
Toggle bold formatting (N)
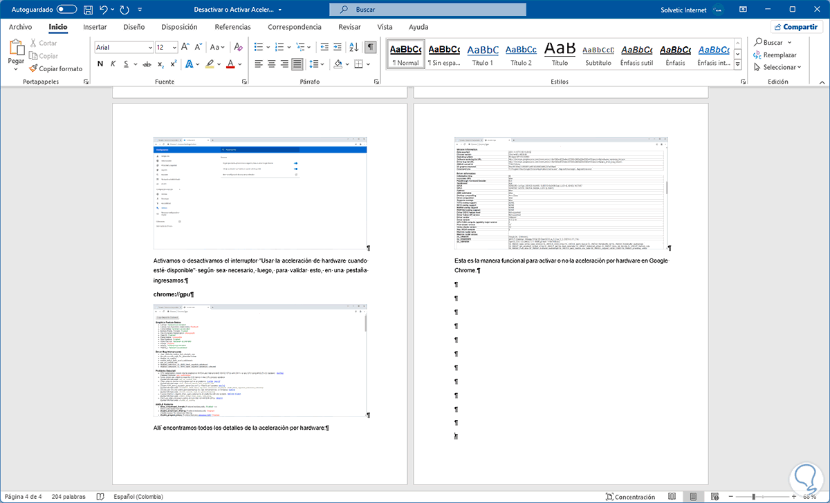tap(100, 64)
